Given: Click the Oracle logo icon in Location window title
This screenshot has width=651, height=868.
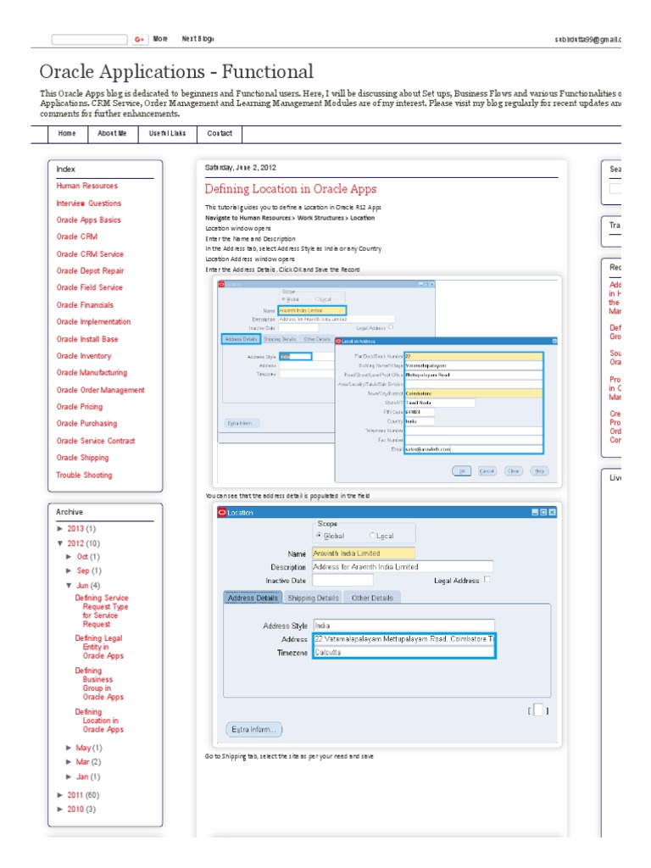Looking at the screenshot, I should [222, 512].
